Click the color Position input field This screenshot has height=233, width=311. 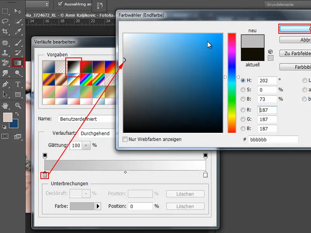pyautogui.click(x=140, y=206)
